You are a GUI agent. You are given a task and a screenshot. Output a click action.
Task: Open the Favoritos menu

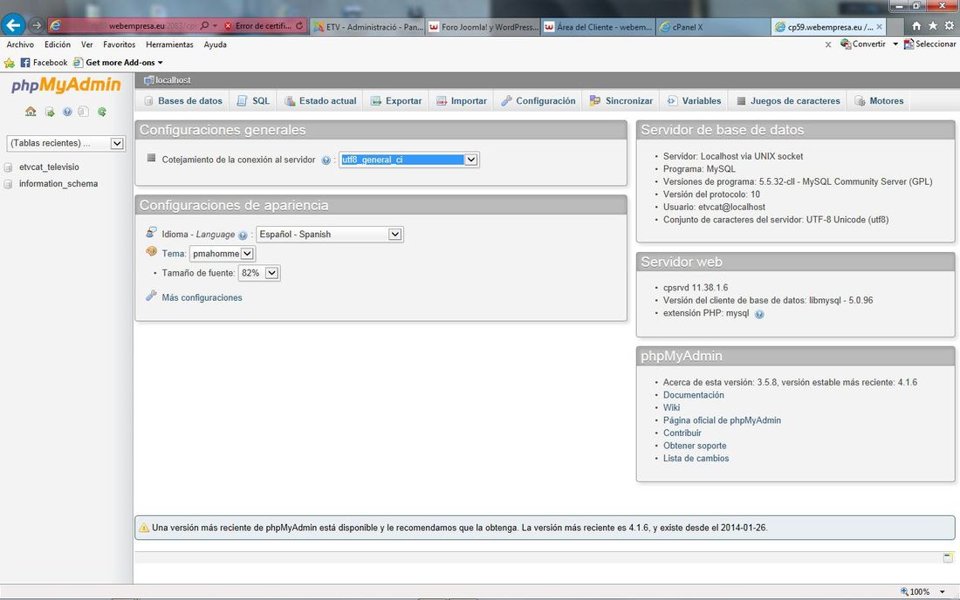[x=120, y=44]
